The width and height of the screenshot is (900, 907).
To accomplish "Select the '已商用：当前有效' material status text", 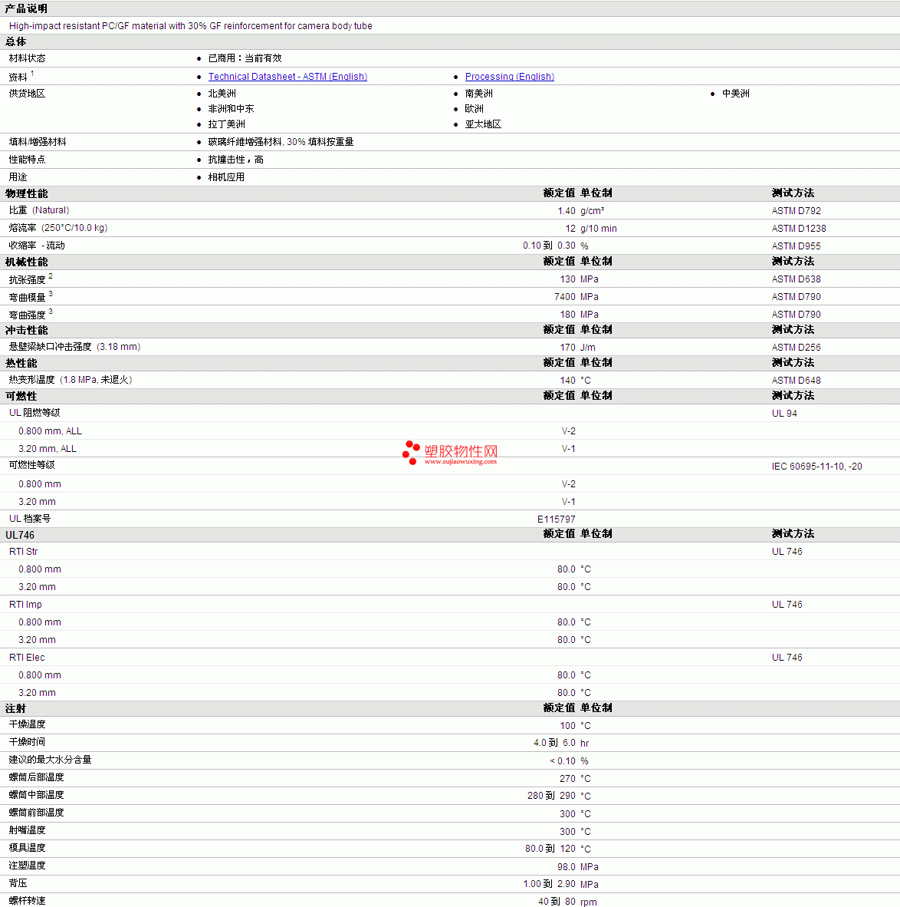I will tap(245, 58).
